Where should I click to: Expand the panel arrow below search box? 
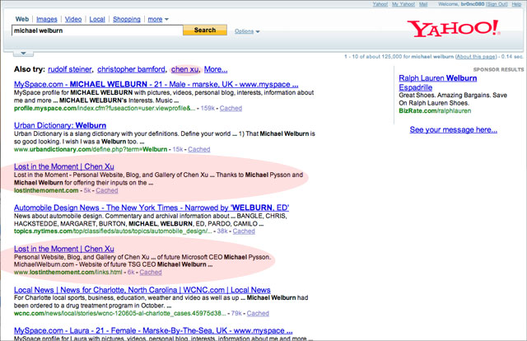[23, 54]
